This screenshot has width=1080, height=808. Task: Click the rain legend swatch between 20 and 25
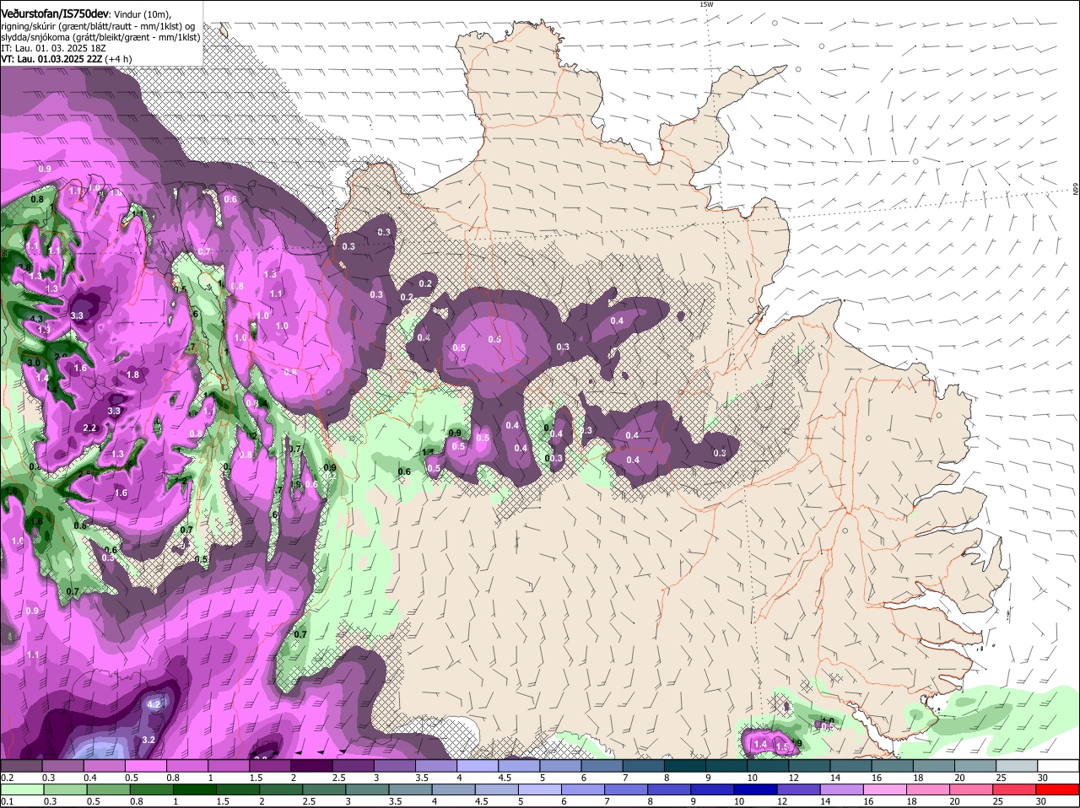pyautogui.click(x=972, y=789)
